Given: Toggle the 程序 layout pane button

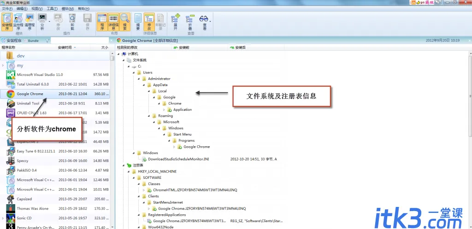Looking at the screenshot, I should [102, 22].
